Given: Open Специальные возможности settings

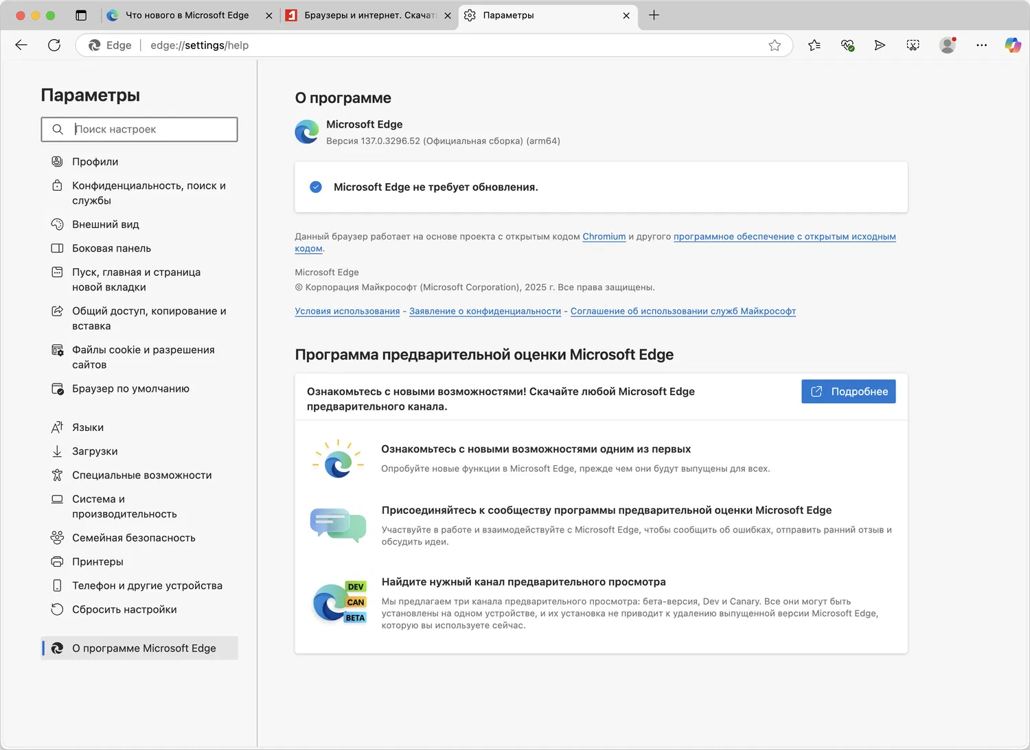Looking at the screenshot, I should click(x=139, y=475).
